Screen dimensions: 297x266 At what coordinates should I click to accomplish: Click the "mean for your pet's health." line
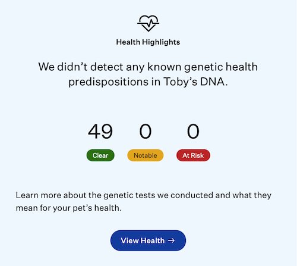tap(69, 208)
